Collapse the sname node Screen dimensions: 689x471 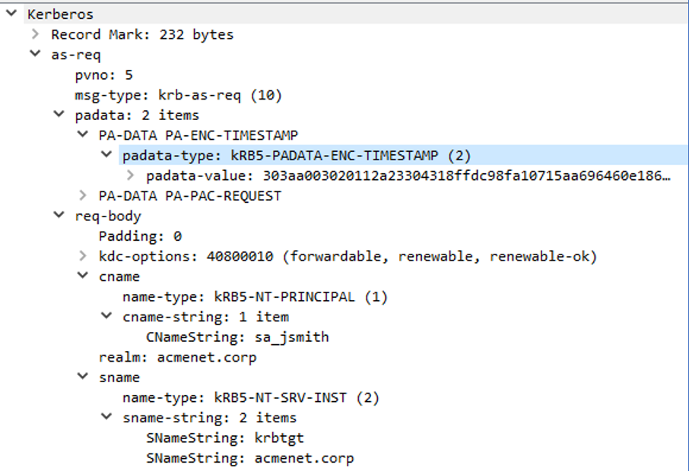[83, 378]
